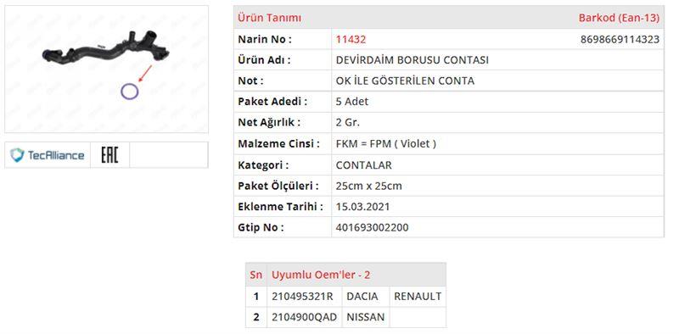Screen dimensions: 679x334
Task: Click the empty badge box beside EAC
Action: click(168, 155)
